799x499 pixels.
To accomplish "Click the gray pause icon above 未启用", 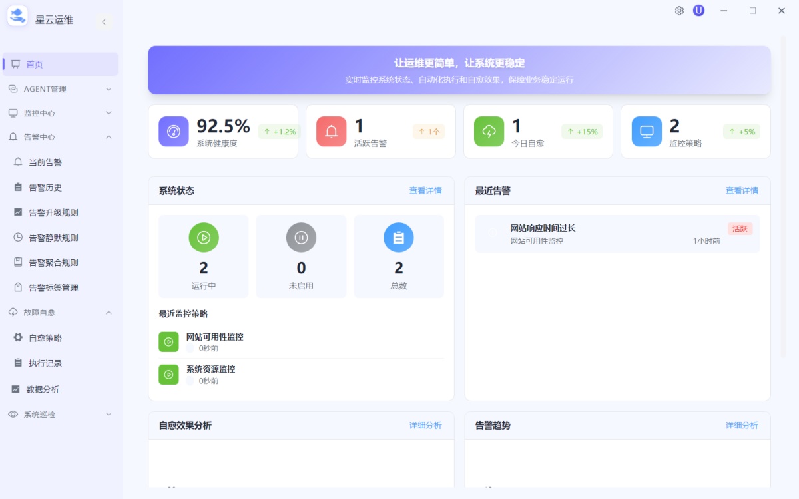I will (x=301, y=237).
